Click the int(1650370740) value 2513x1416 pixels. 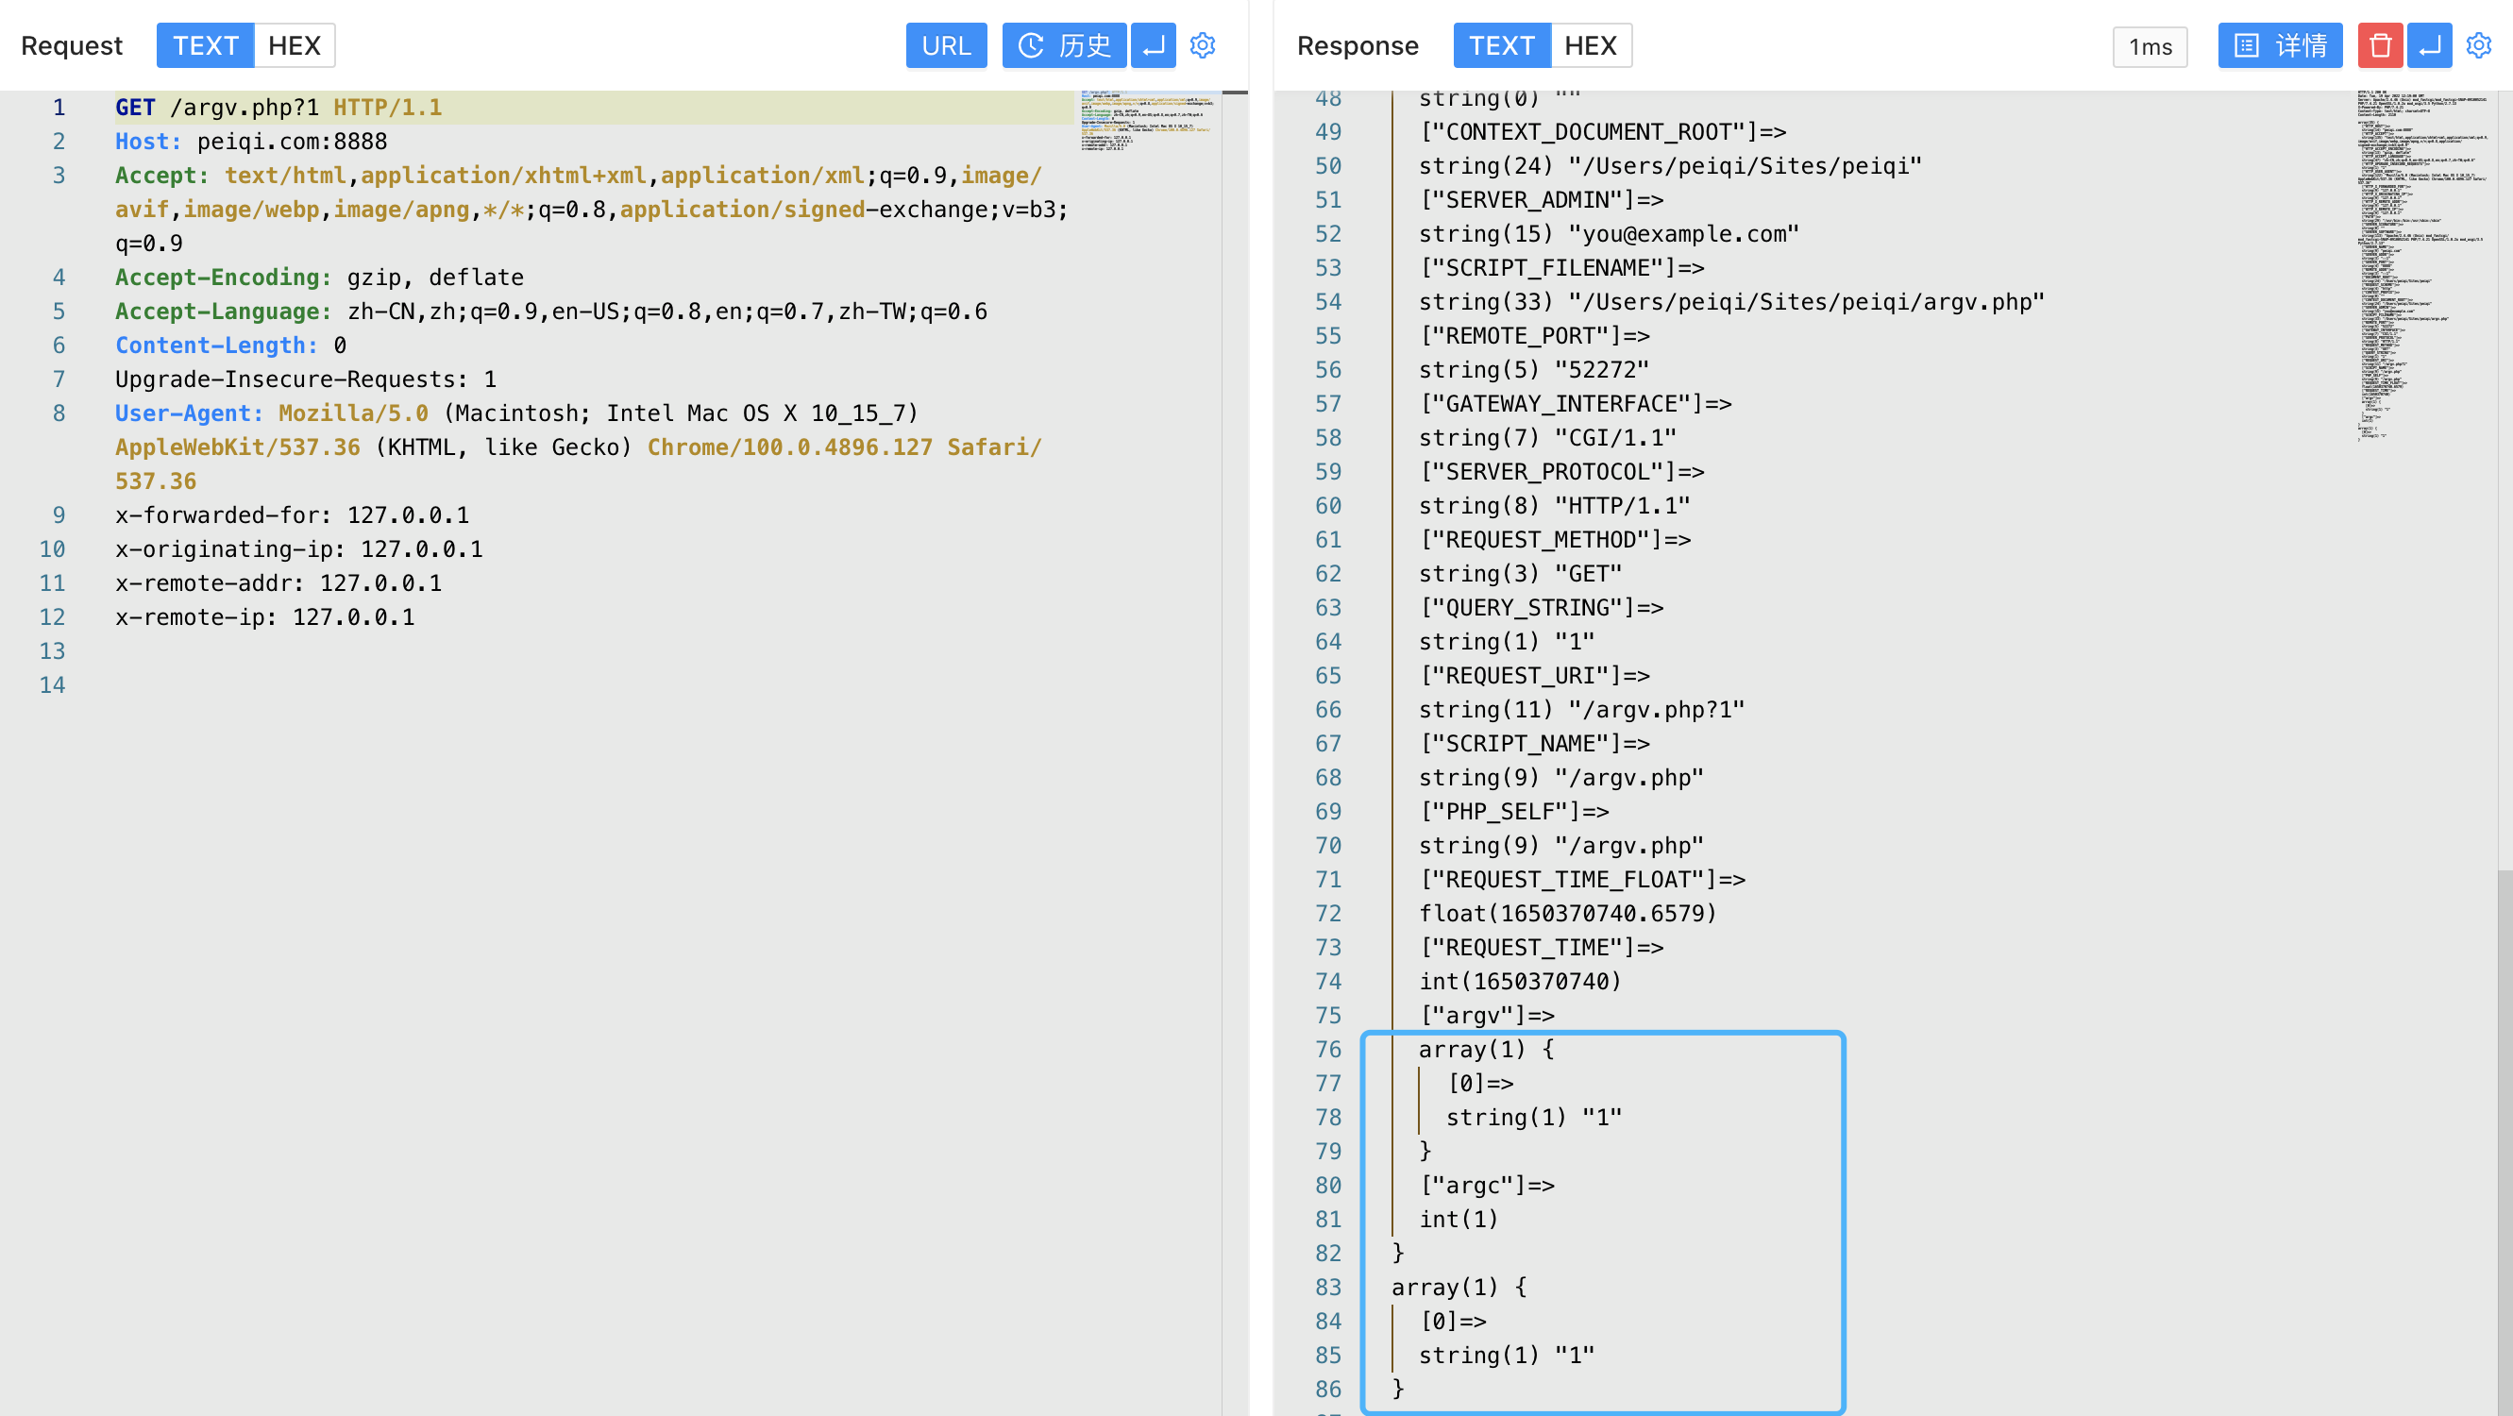coord(1520,982)
